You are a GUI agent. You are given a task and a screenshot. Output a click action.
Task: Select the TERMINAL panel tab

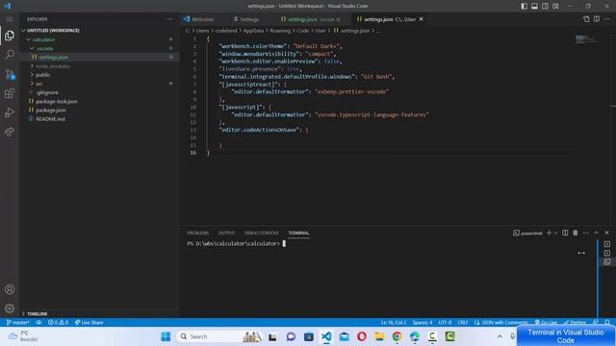pyautogui.click(x=298, y=233)
